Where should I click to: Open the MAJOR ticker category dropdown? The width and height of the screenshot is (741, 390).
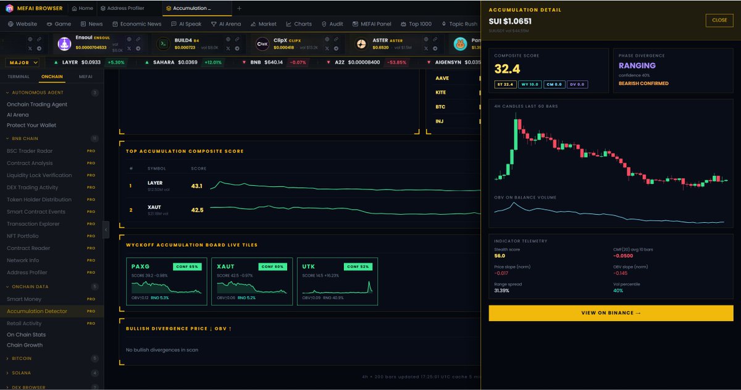click(x=23, y=62)
